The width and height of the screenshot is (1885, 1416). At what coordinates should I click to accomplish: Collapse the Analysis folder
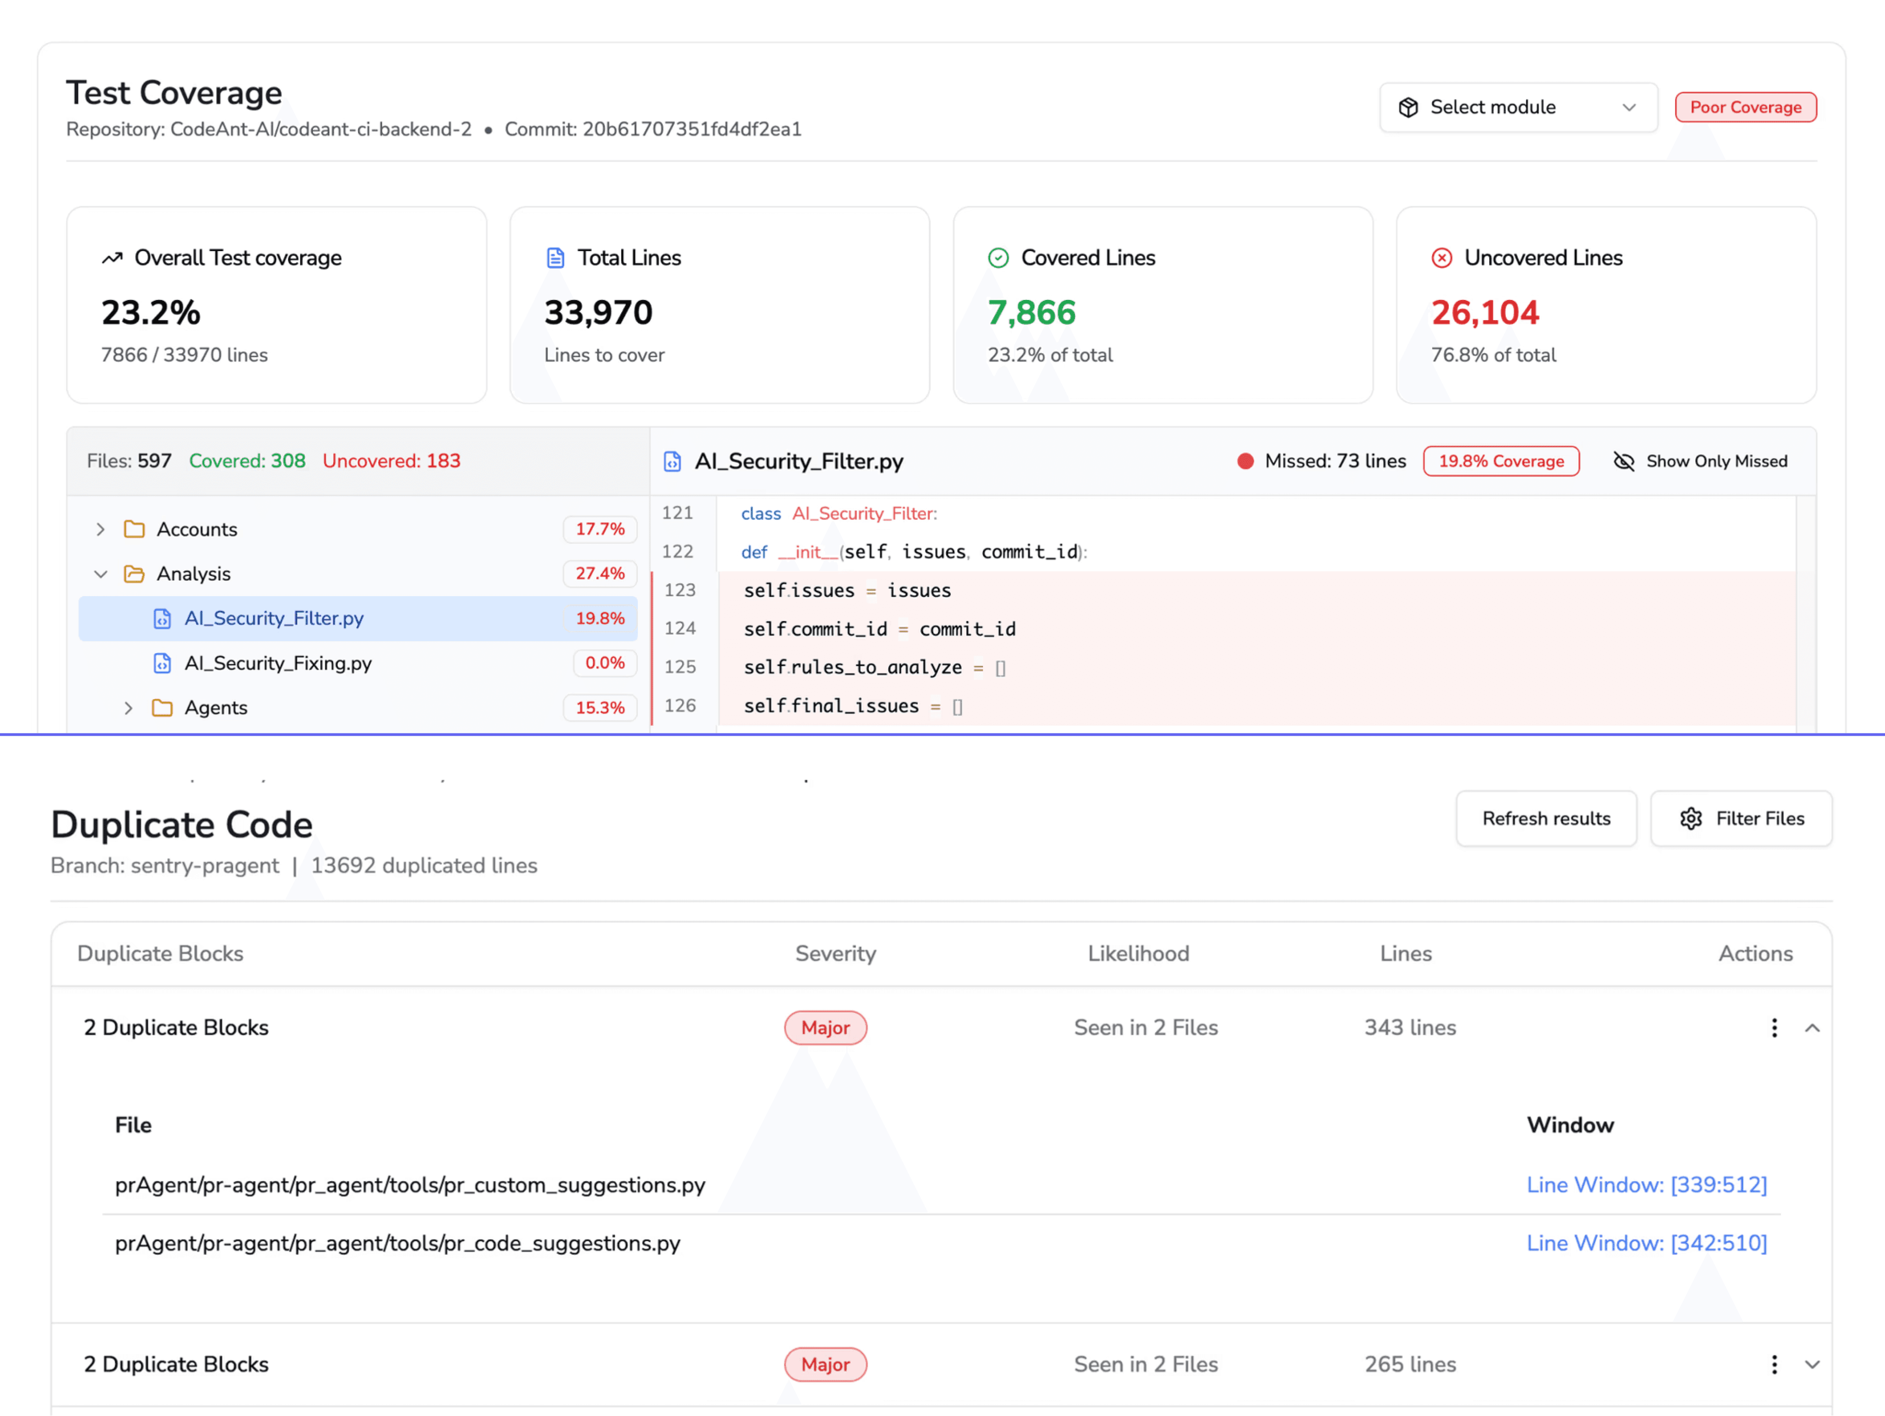coord(101,574)
